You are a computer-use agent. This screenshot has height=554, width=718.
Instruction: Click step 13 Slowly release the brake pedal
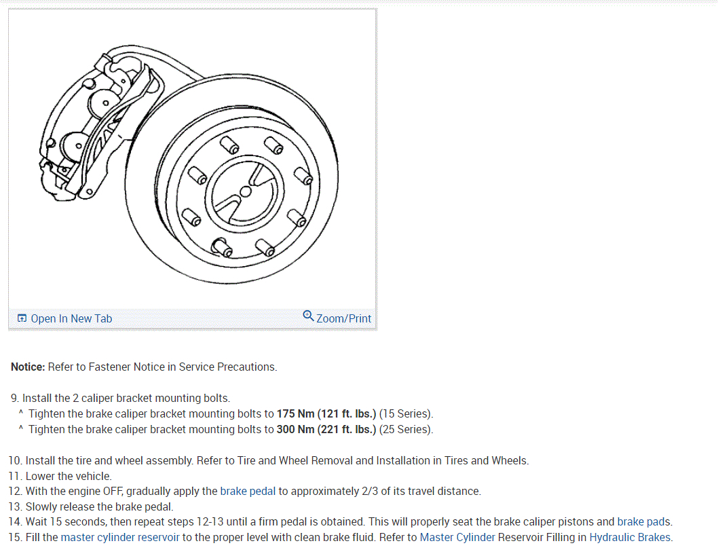pos(91,506)
